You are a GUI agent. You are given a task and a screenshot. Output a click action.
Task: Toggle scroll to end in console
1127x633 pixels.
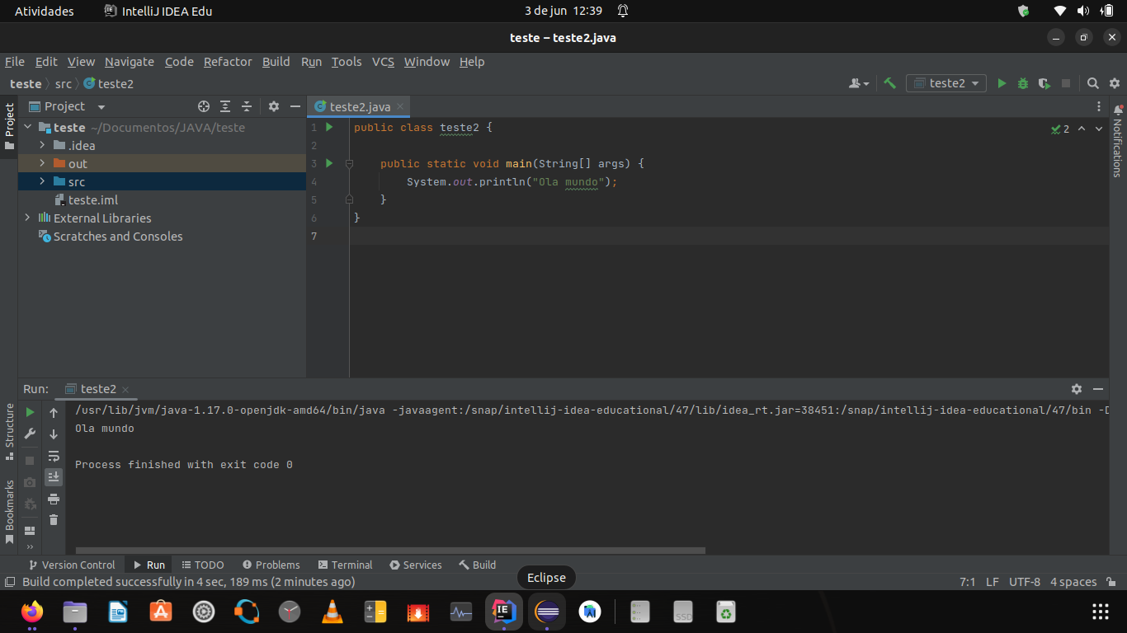[x=54, y=476]
